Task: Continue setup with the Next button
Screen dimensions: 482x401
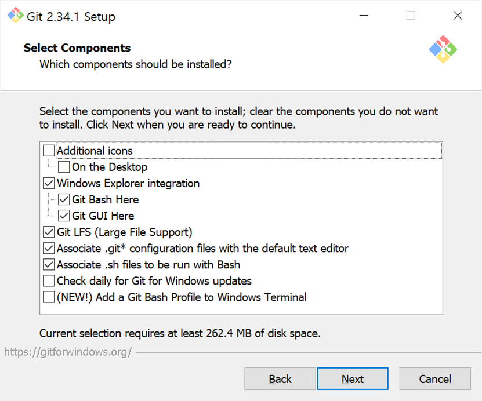Action: (353, 379)
